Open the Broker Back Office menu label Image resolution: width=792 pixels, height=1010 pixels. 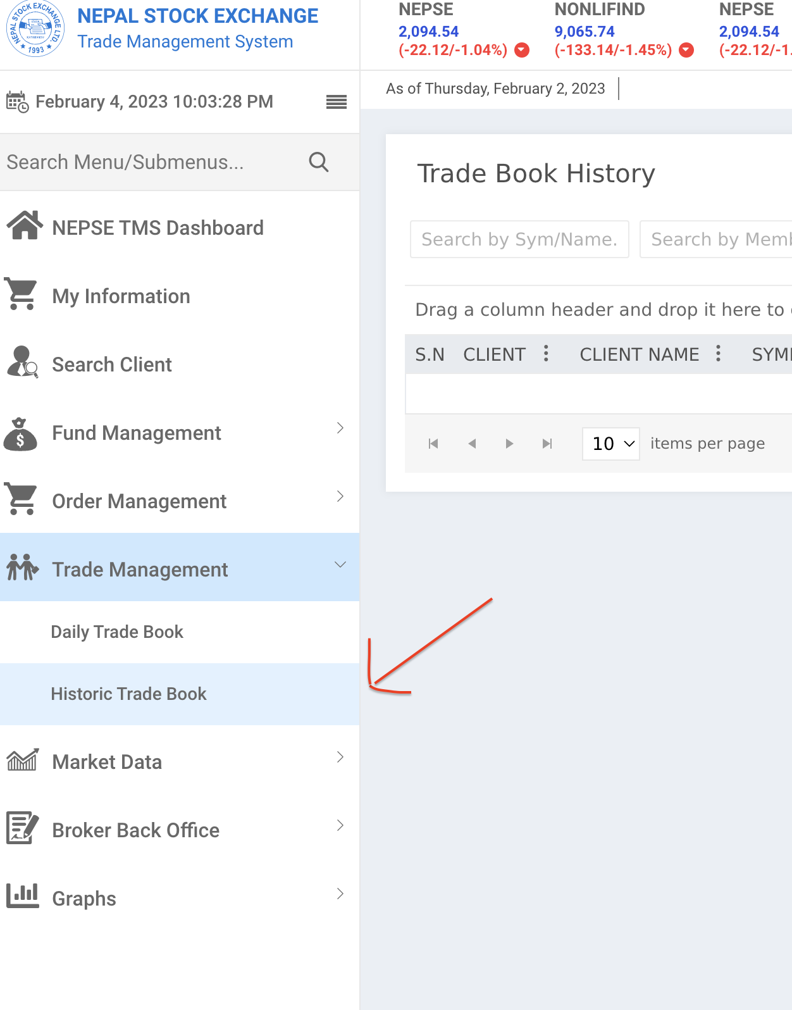pos(136,830)
